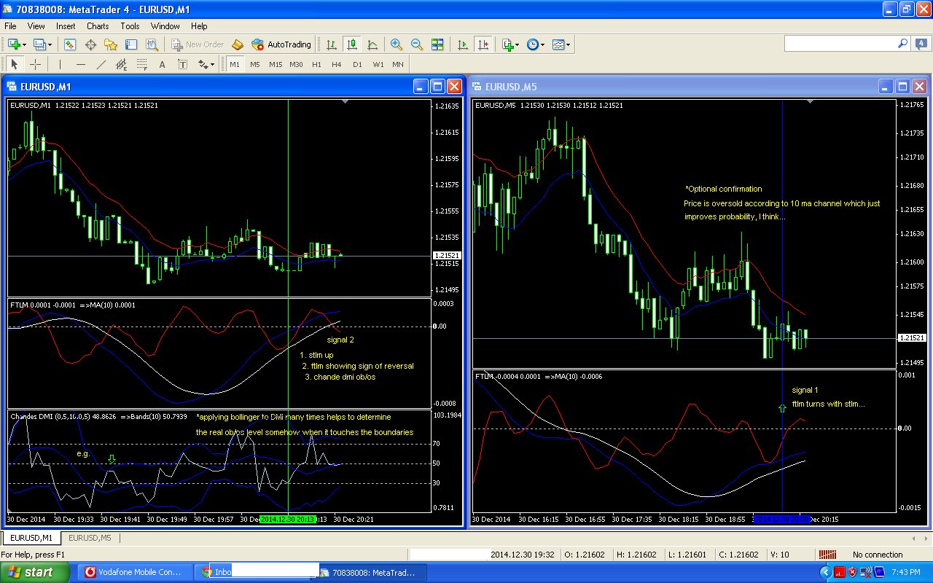Zoom out the chart with minus magnifier
This screenshot has height=583, width=933.
[x=416, y=44]
